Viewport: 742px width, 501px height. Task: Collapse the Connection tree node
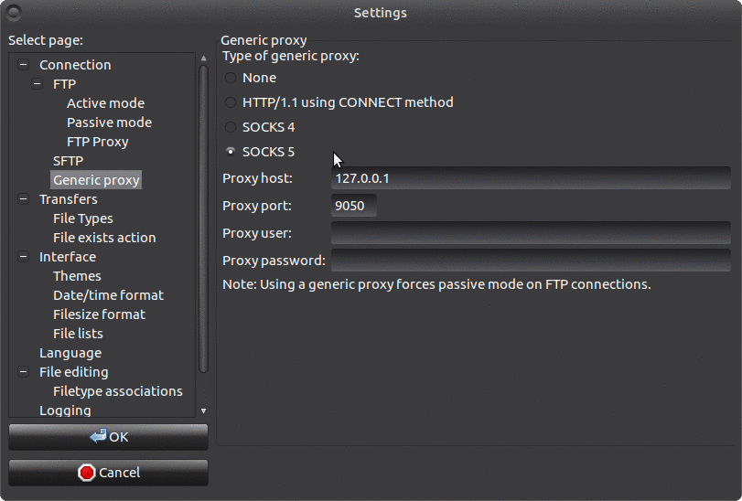pyautogui.click(x=22, y=65)
